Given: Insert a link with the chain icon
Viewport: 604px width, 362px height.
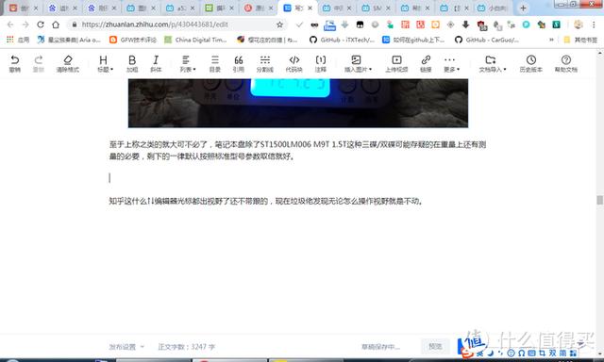Looking at the screenshot, I should tap(426, 63).
